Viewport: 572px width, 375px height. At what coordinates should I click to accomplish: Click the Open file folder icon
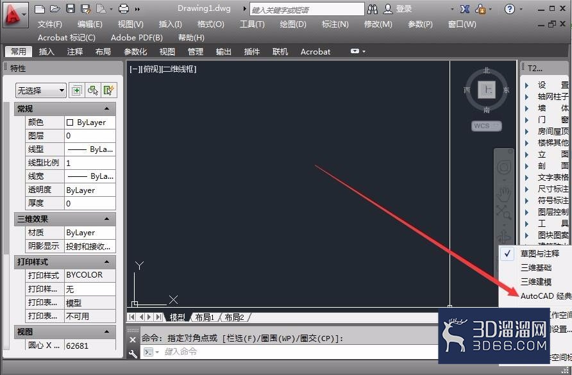point(55,9)
